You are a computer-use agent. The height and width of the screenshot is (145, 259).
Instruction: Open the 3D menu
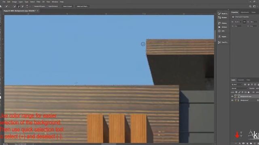(x=43, y=2)
